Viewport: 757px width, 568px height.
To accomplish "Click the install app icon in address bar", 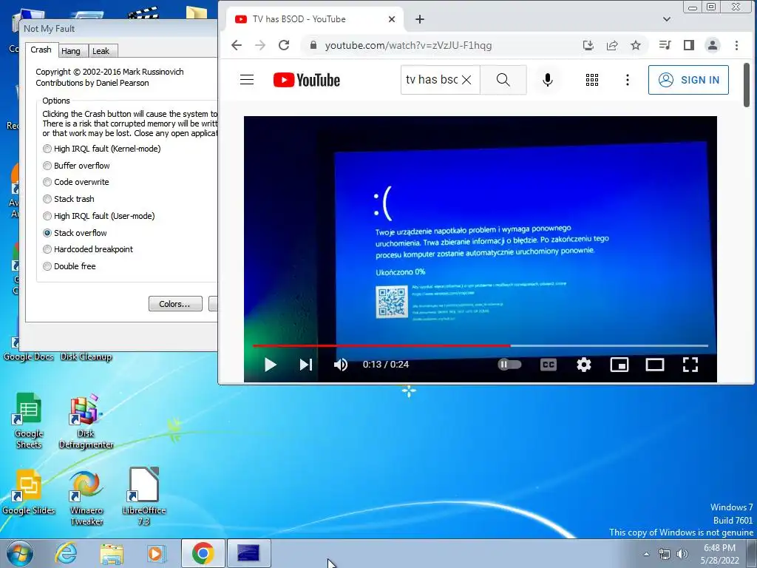I will point(588,45).
